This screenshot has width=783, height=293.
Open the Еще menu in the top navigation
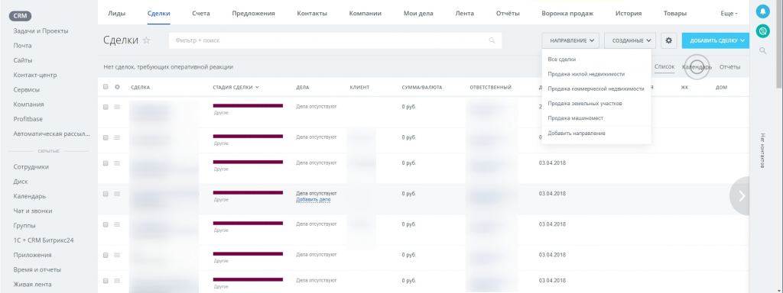729,14
